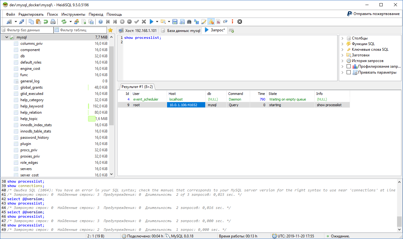This screenshot has height=239, width=403.
Task: Click the green Refresh icon
Action: 64,22
